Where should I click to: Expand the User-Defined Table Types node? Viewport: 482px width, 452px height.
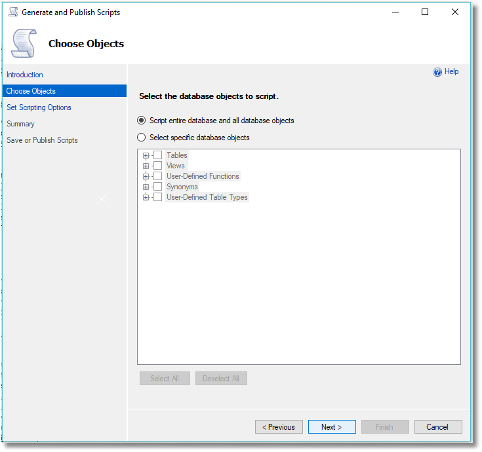click(146, 197)
